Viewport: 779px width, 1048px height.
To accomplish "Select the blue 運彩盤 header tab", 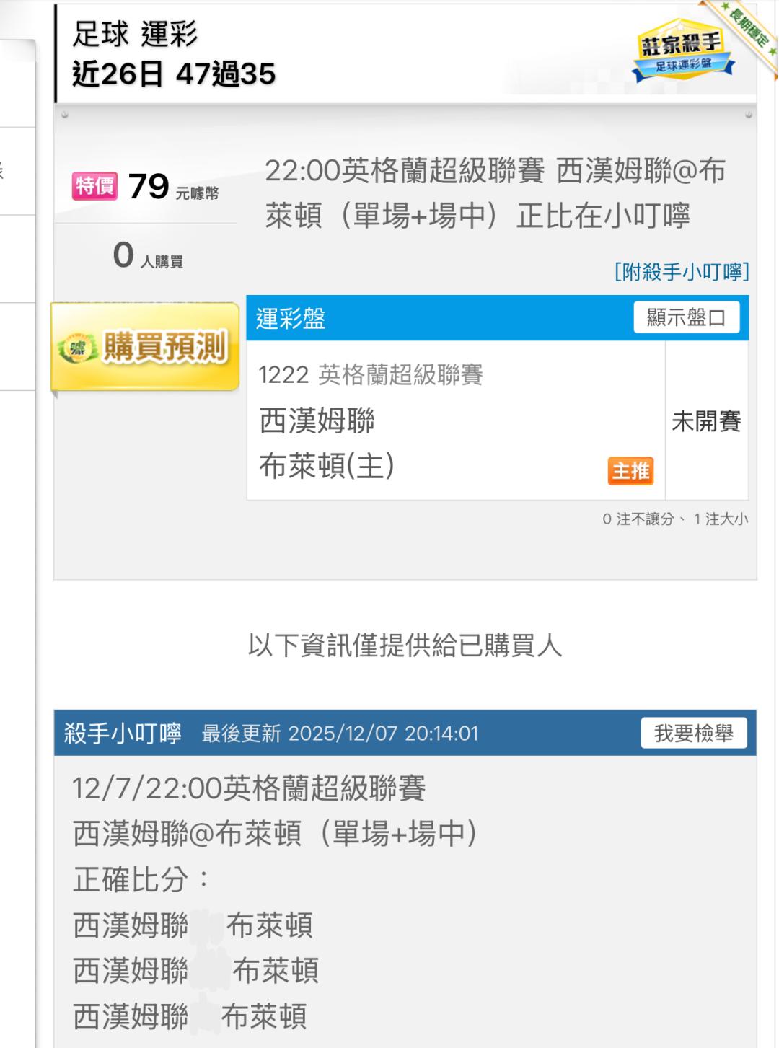I will 291,318.
